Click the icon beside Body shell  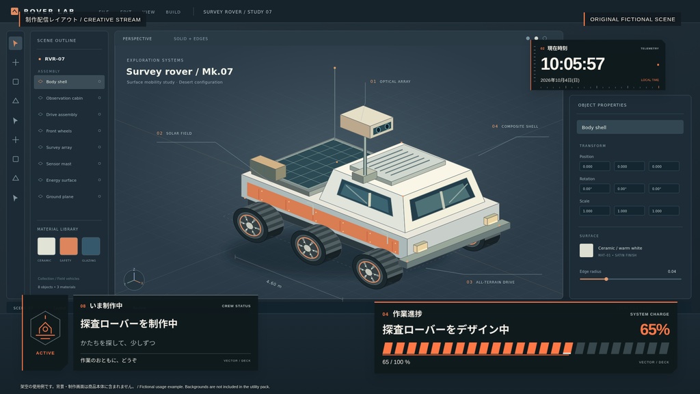40,82
